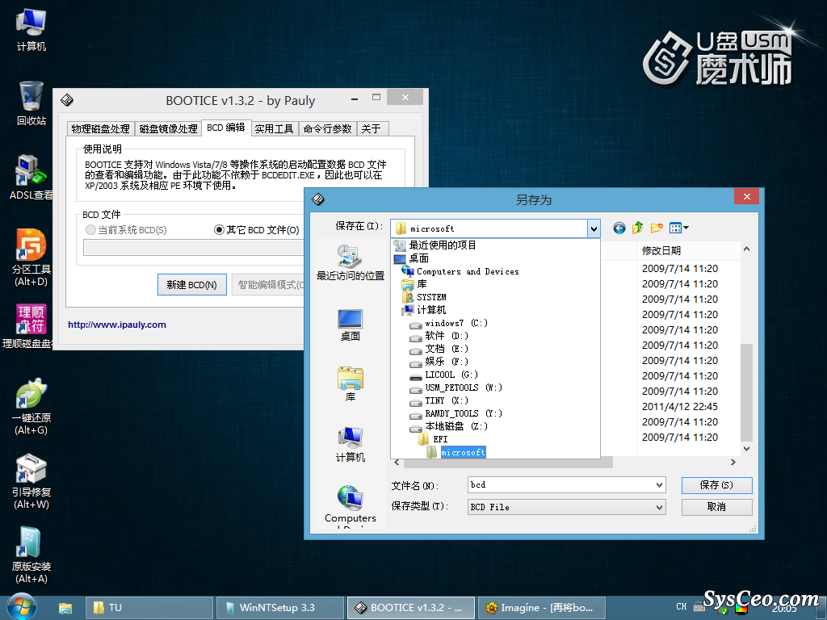Image resolution: width=827 pixels, height=620 pixels.
Task: Open the file explorer taskbar icon
Action: click(65, 608)
